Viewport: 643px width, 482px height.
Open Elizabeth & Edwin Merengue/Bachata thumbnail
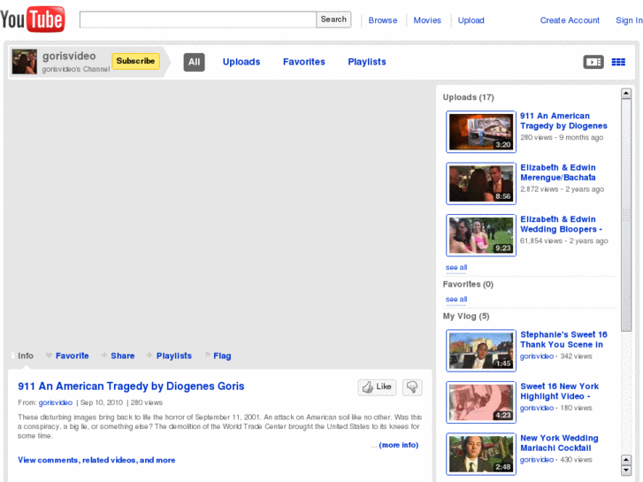pos(480,183)
